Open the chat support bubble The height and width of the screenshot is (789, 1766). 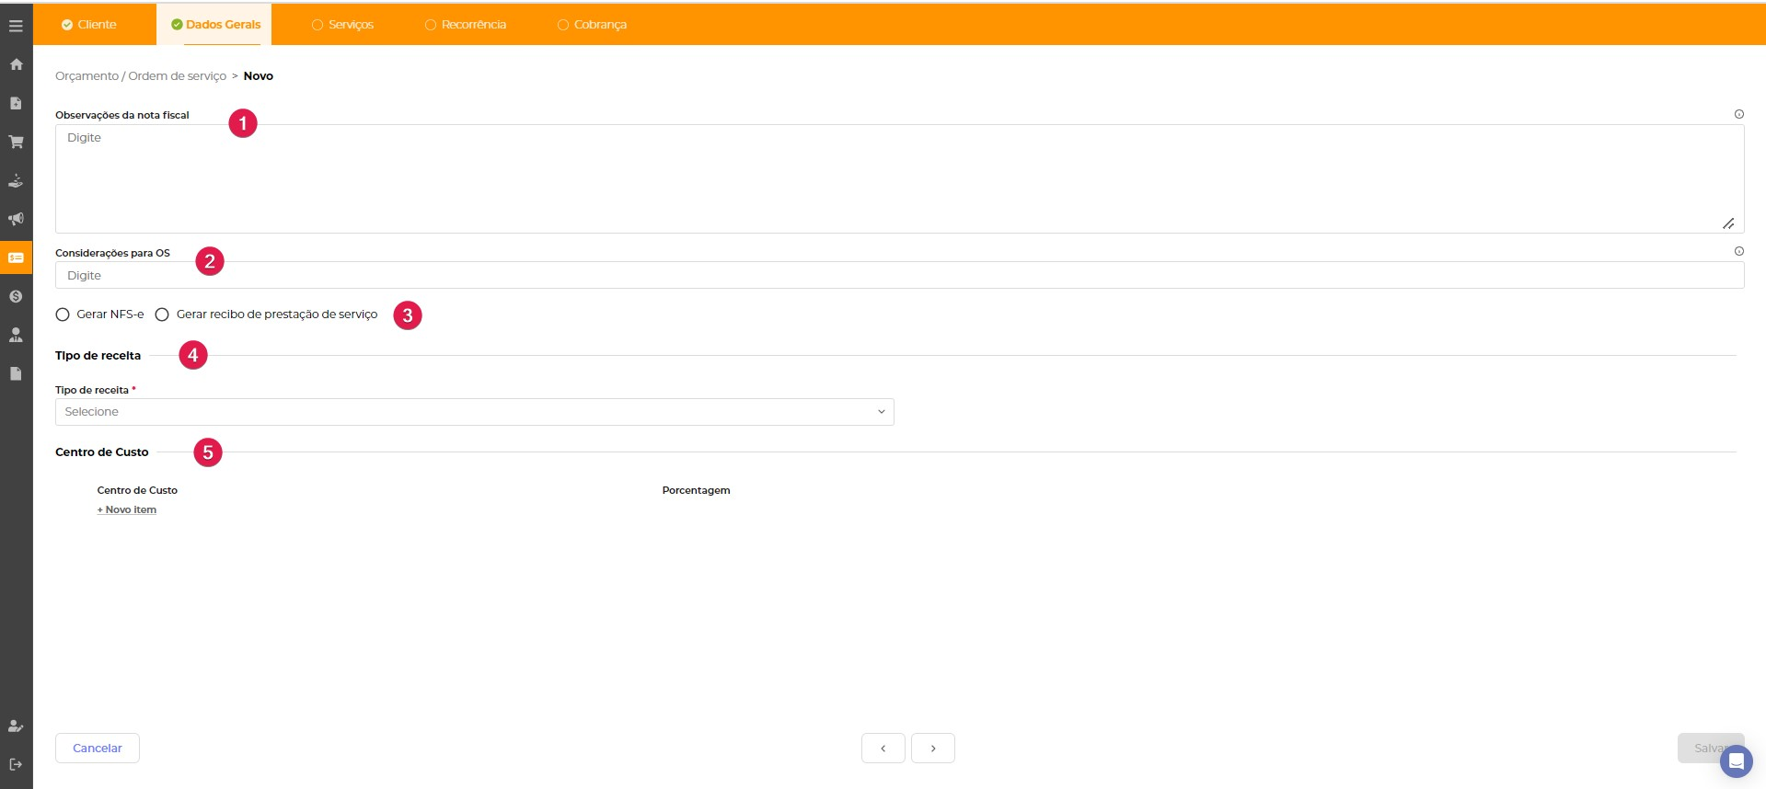[x=1736, y=761]
